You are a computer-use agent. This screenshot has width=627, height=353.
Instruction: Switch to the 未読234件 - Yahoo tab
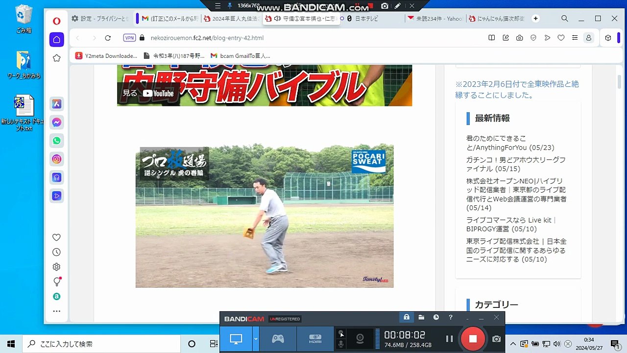coord(434,19)
